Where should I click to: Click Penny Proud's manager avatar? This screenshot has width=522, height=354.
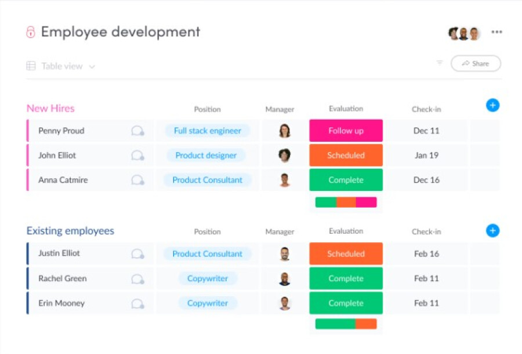285,131
